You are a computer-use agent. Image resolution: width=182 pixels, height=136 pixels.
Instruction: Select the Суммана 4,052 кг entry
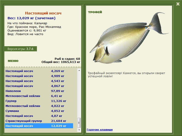tap(39, 111)
